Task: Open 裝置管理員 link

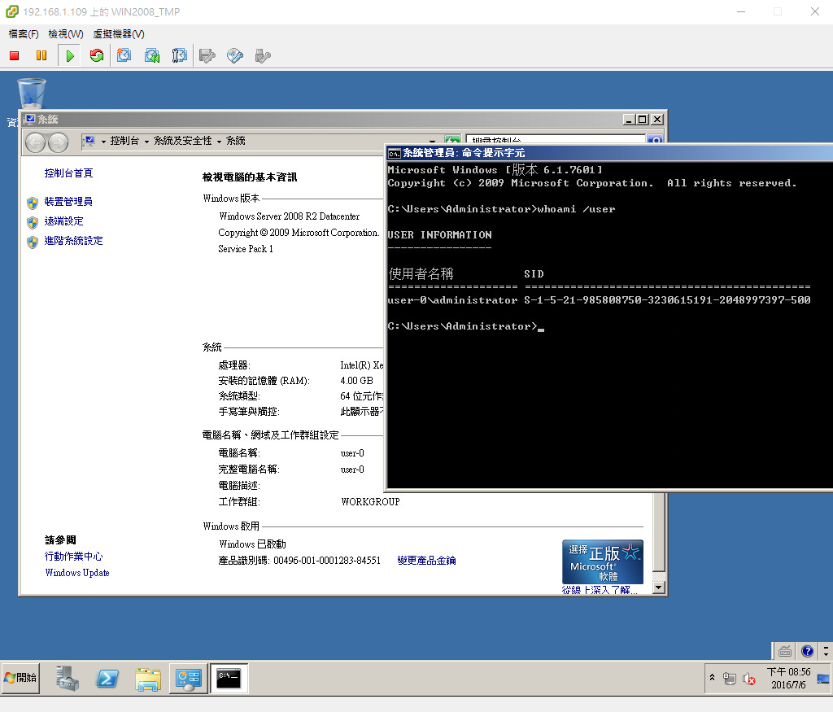Action: [x=68, y=202]
